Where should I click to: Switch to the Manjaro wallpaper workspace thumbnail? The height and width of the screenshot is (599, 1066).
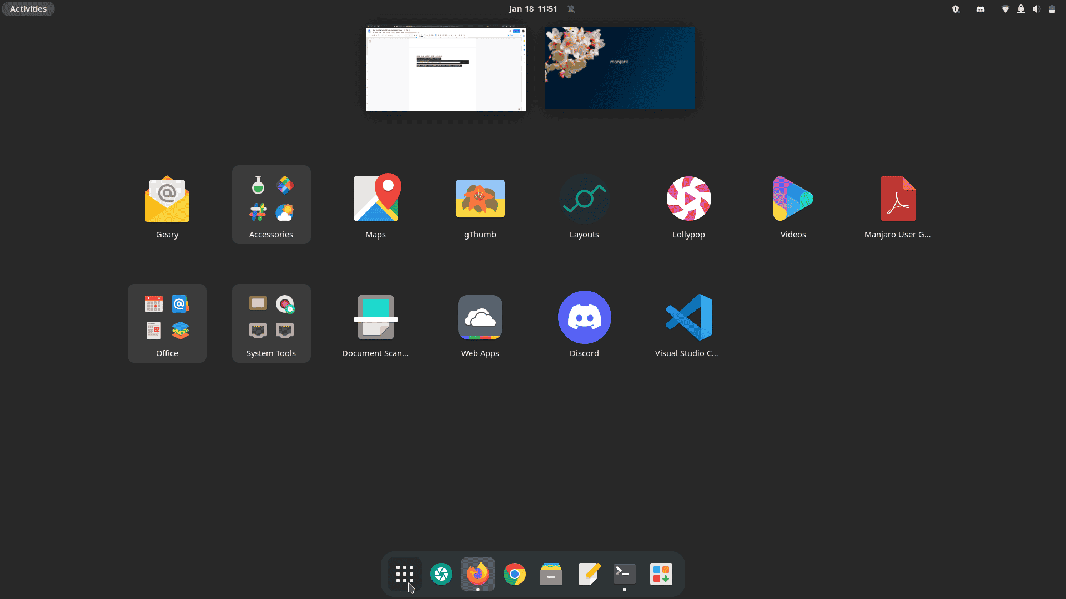click(620, 68)
